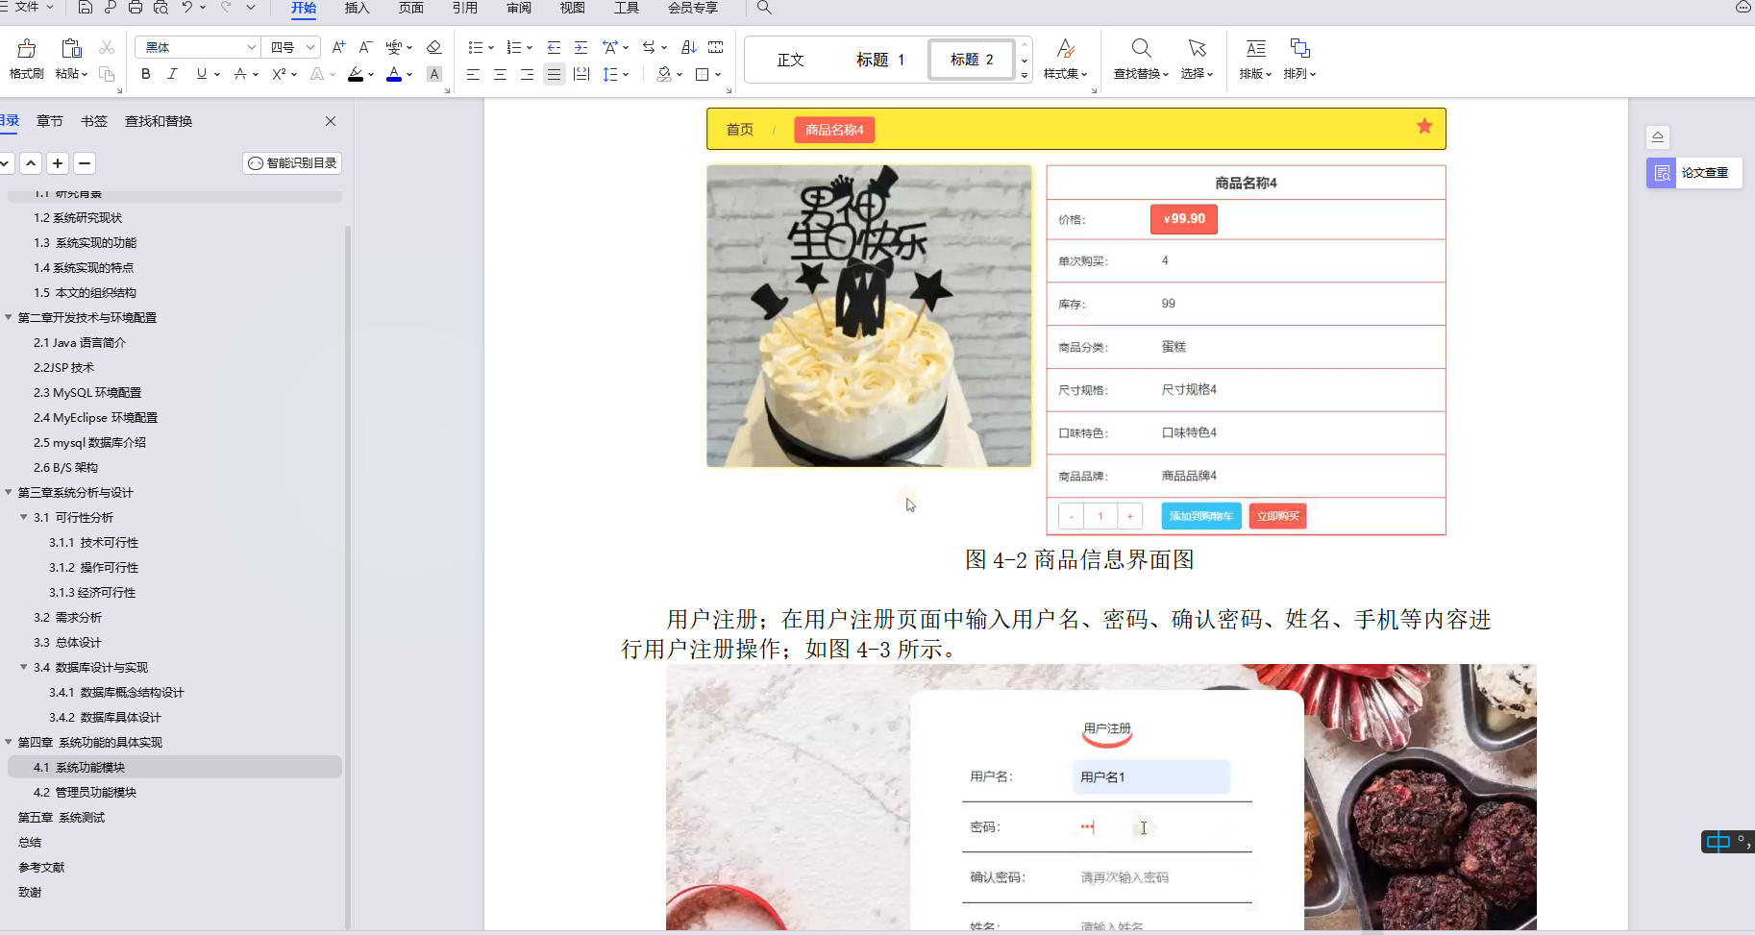Image resolution: width=1755 pixels, height=935 pixels.
Task: Close the navigation pane with X
Action: [331, 121]
